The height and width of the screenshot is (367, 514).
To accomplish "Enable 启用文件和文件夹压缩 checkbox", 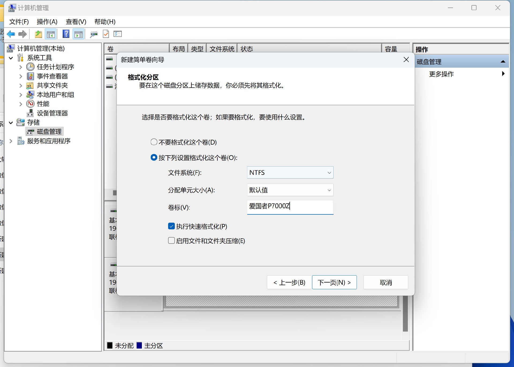I will click(x=171, y=241).
